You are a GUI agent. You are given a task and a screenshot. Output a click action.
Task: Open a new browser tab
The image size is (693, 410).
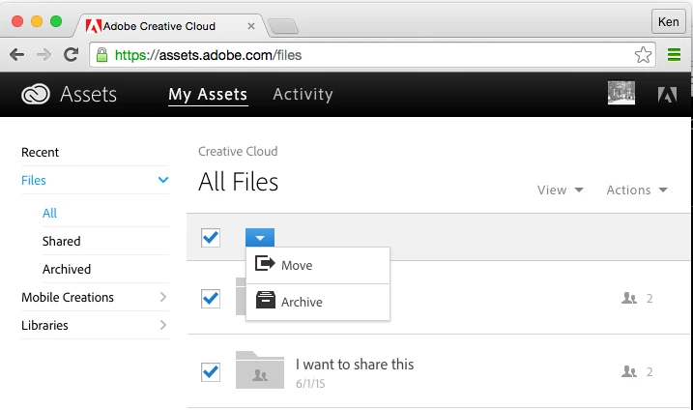283,26
